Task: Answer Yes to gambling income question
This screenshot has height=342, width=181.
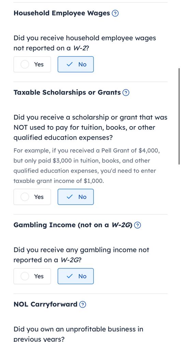Action: [32, 276]
